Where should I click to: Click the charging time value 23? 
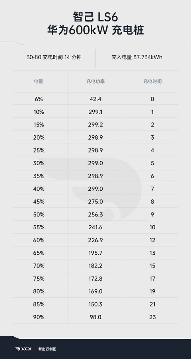coord(152,317)
